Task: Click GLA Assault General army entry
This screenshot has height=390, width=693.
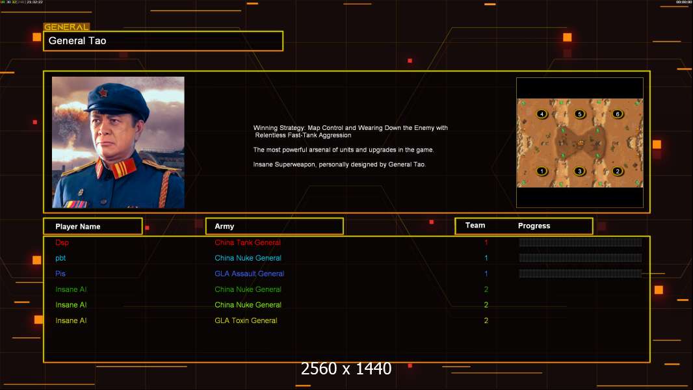Action: [x=249, y=274]
